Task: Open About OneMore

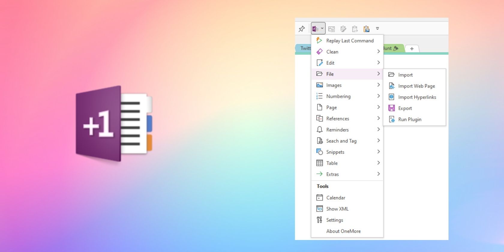Action: pos(347,231)
